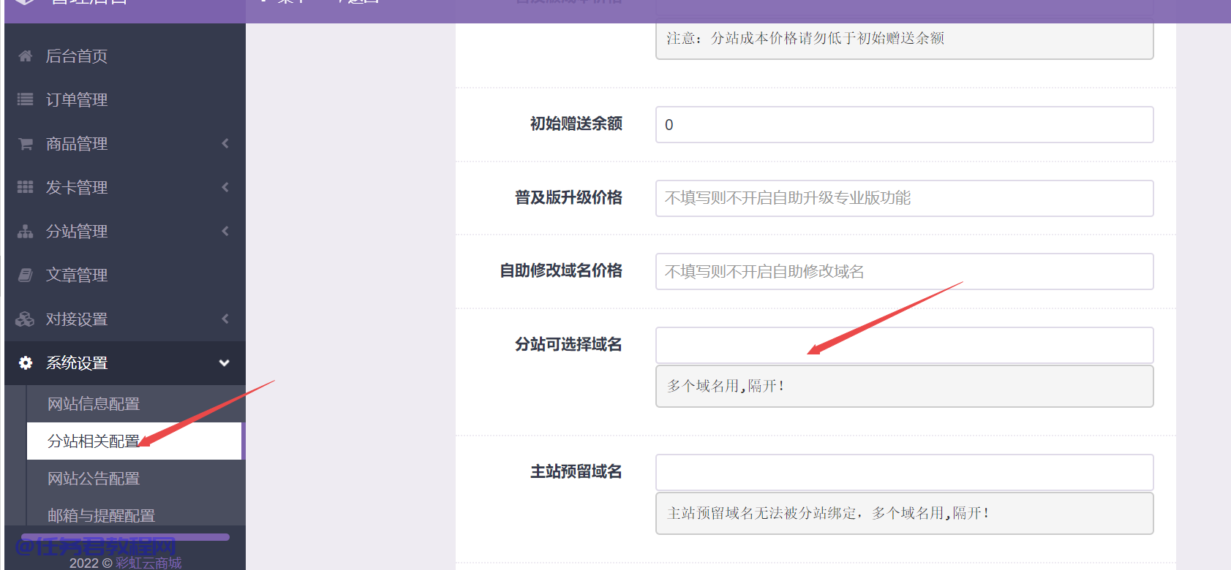The height and width of the screenshot is (570, 1231).
Task: Click the 主站预留域名 label text
Action: (576, 472)
